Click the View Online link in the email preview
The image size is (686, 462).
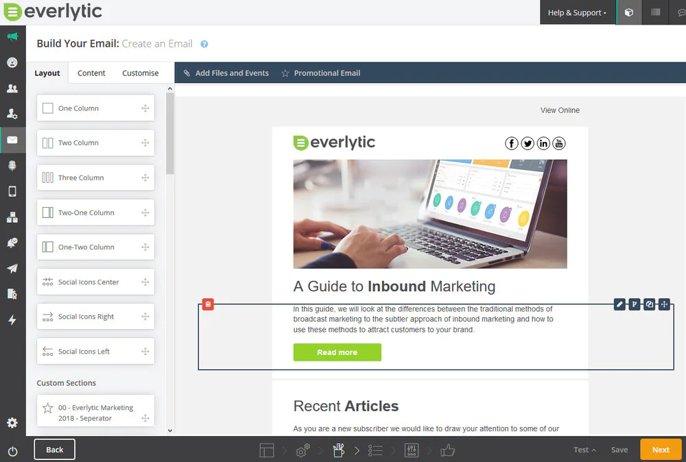coord(560,110)
